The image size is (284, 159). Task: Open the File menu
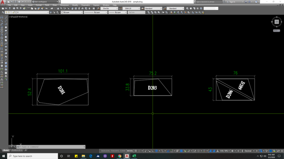10,5
